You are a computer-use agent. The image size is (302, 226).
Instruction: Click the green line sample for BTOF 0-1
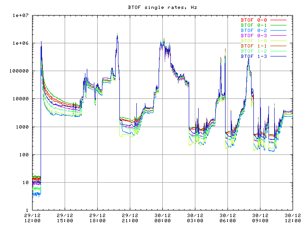278,25
